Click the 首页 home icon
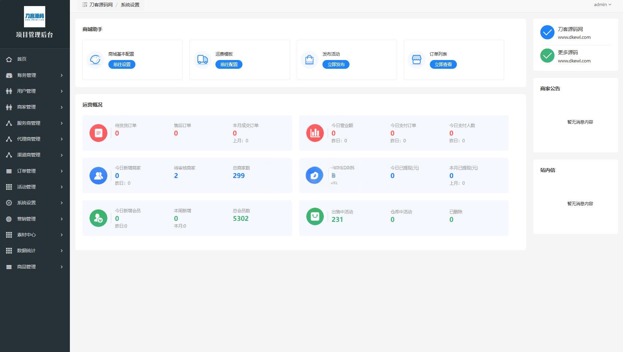Viewport: 623px width, 352px height. [9, 59]
